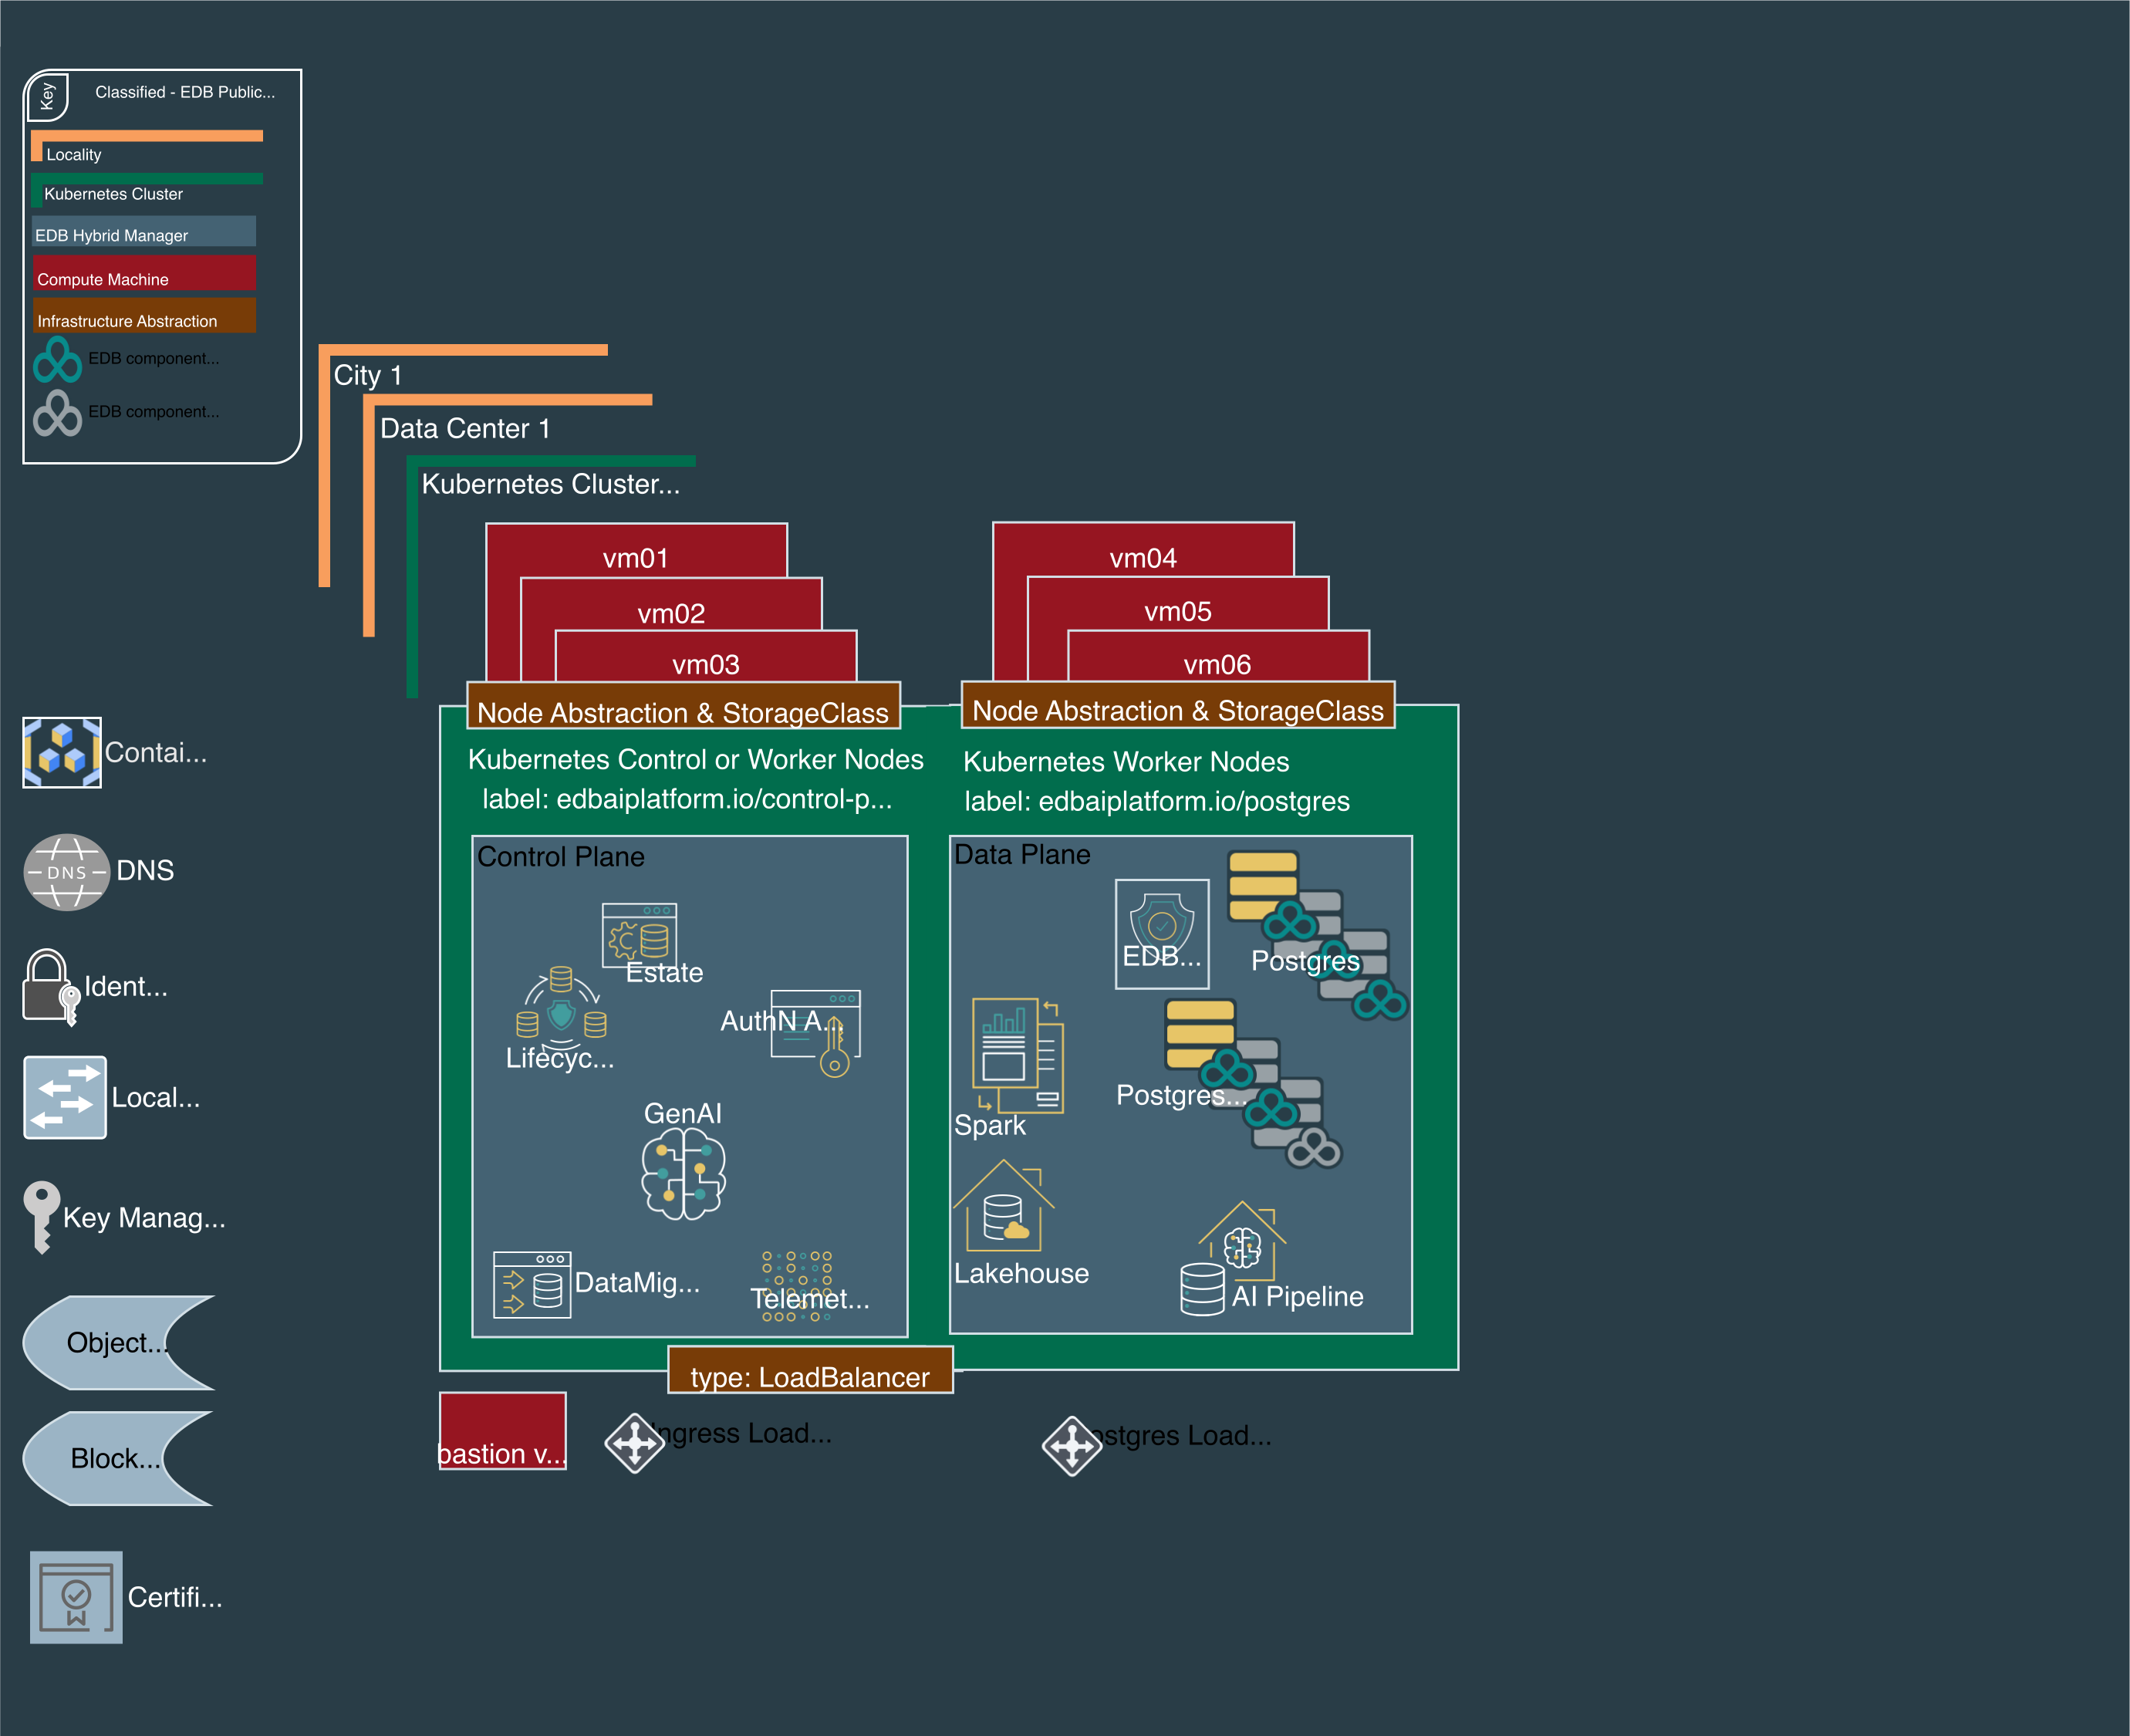Select the gray DNS globe icon
This screenshot has height=1736, width=2130.
click(x=66, y=872)
